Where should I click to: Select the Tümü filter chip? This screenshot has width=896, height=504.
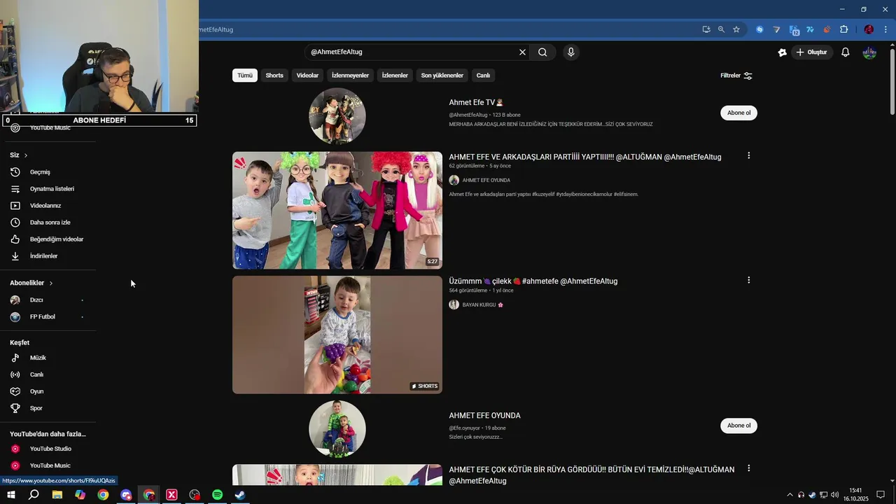point(245,76)
